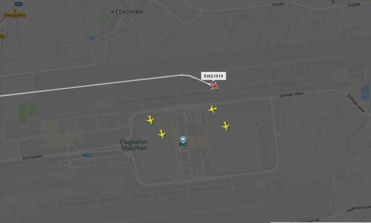This screenshot has width=371, height=223.
Task: Select the yellow plane closest to Flughafen München label
Action: (x=161, y=134)
